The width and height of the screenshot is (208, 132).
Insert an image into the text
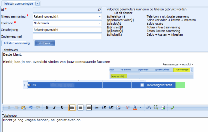pyautogui.click(x=118, y=108)
